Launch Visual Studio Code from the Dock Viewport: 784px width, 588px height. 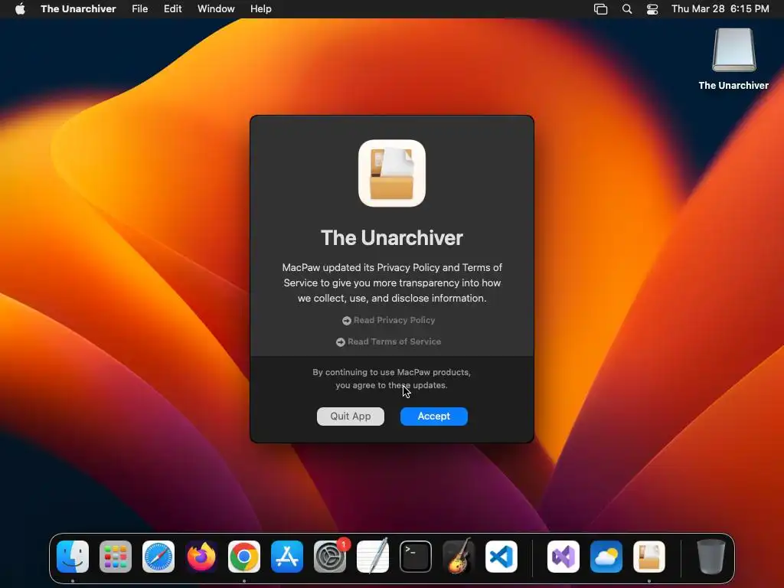click(501, 557)
